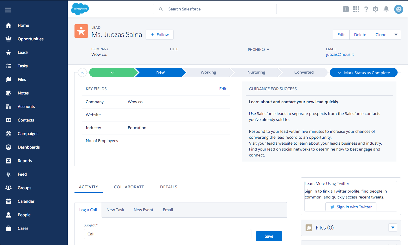Switch to the ACTIVITY tab
This screenshot has width=408, height=245.
click(89, 187)
